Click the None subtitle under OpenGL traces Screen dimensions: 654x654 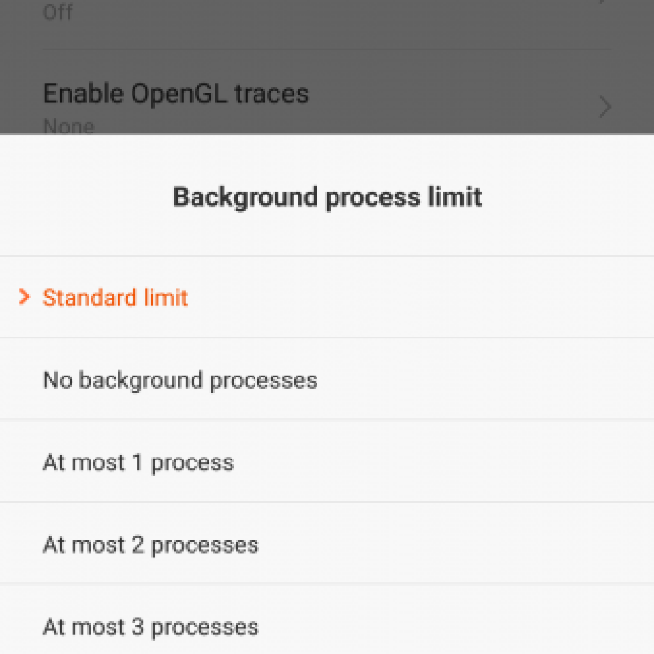click(x=69, y=125)
